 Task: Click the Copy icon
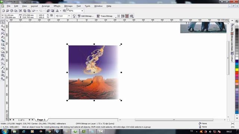tap(25, 11)
